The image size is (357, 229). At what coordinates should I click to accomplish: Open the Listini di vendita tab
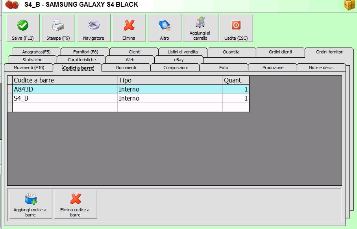[183, 52]
